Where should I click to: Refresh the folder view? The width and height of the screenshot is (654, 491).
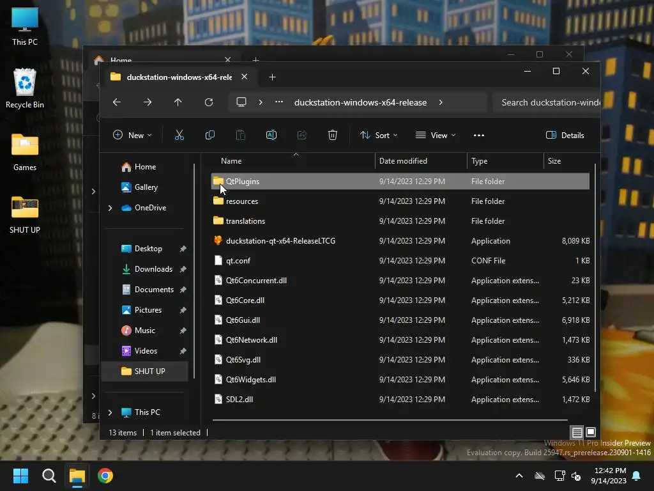pyautogui.click(x=209, y=102)
